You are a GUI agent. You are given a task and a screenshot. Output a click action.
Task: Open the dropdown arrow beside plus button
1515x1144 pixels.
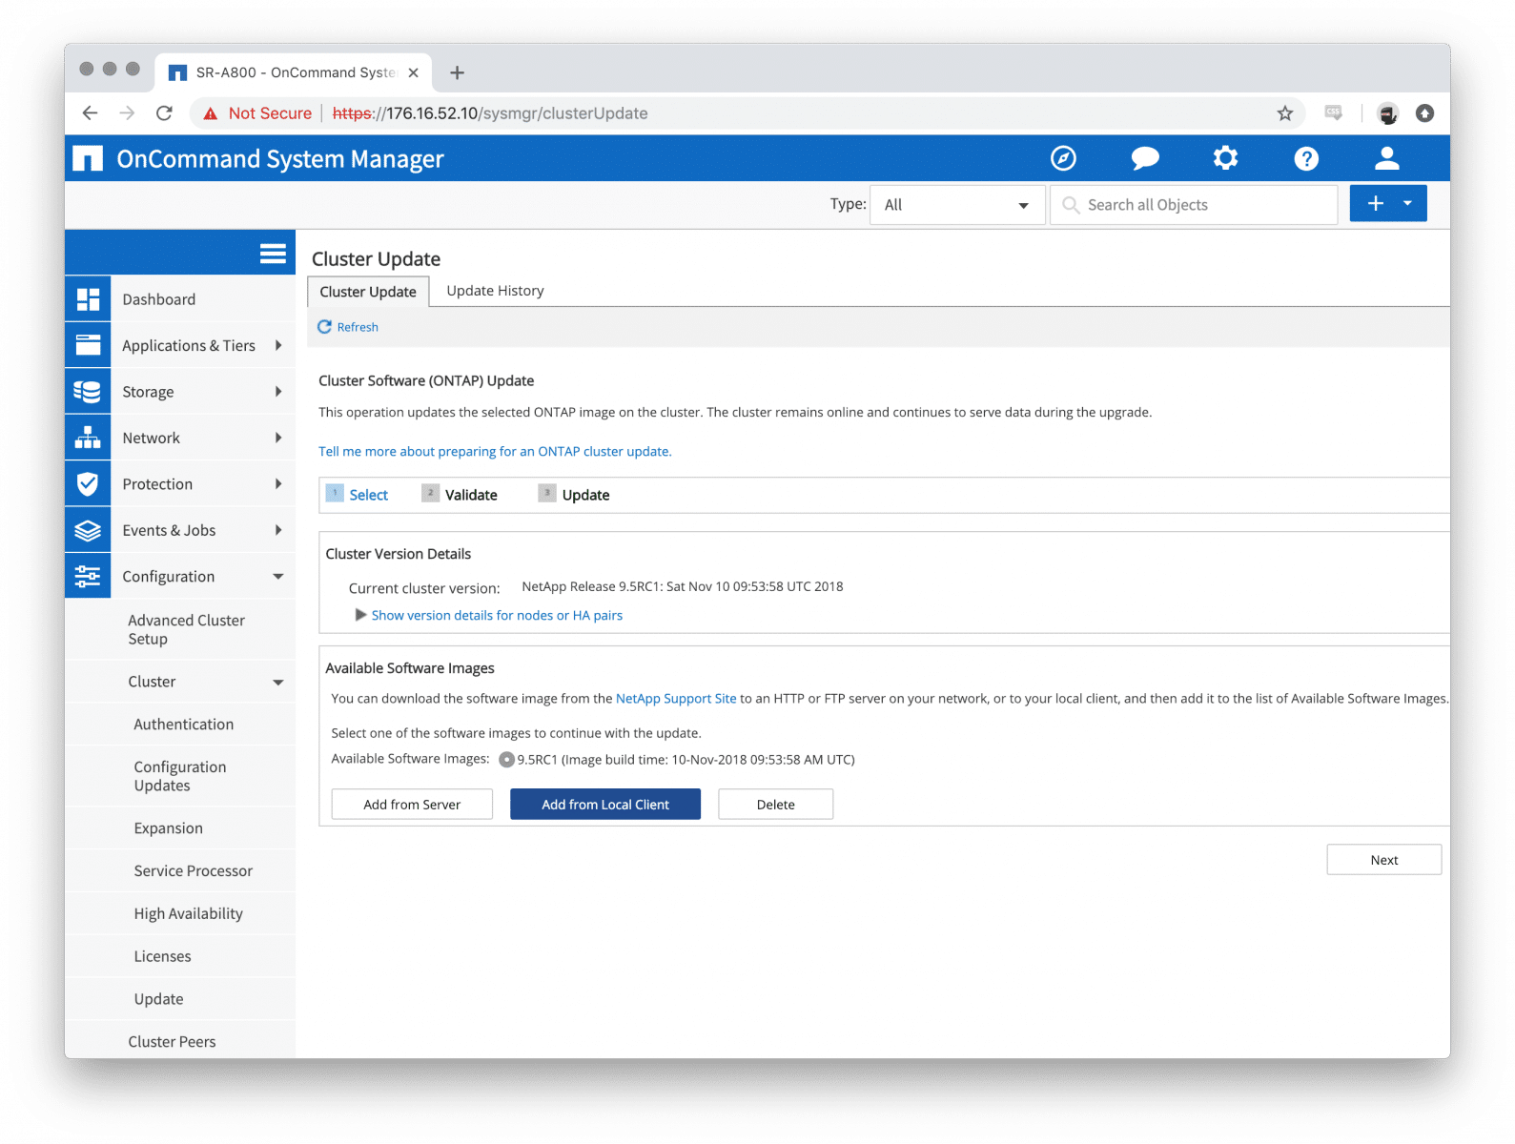pyautogui.click(x=1408, y=203)
